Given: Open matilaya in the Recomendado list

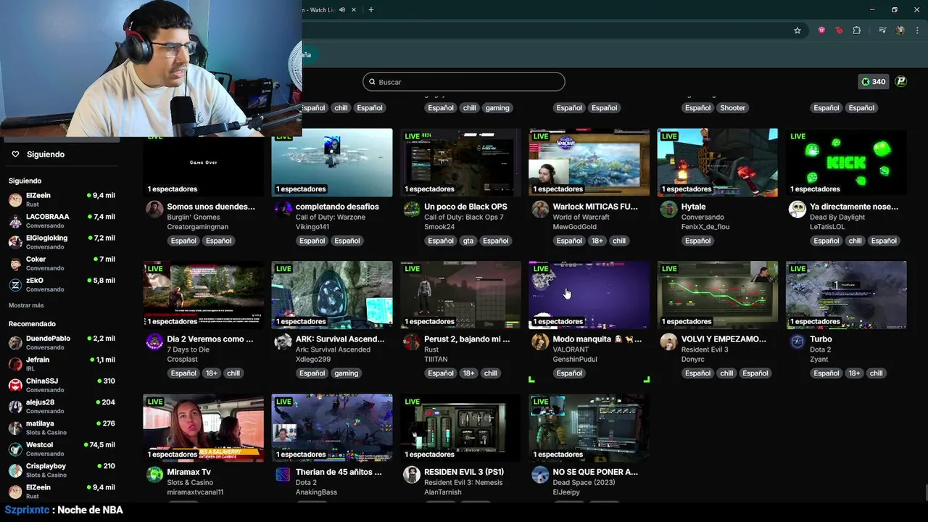Looking at the screenshot, I should [62, 428].
